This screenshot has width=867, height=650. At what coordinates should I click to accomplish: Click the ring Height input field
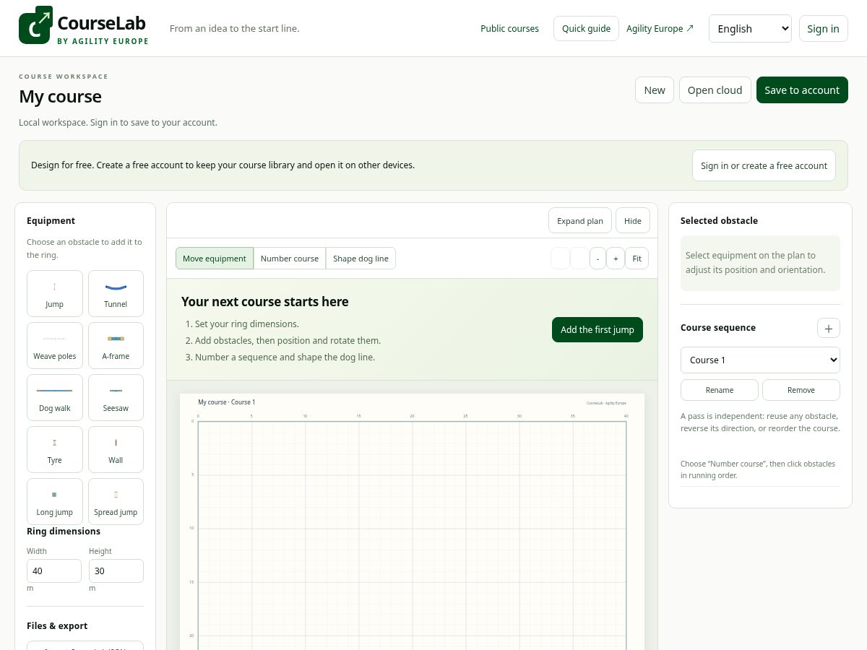(x=116, y=571)
